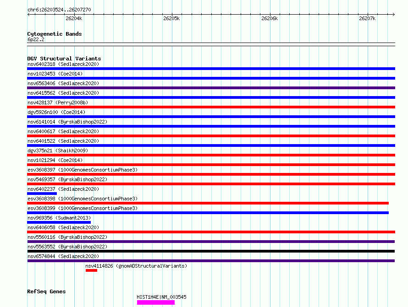Open the nsv1021294 (Coe2014) label
The width and height of the screenshot is (408, 307).
point(55,160)
